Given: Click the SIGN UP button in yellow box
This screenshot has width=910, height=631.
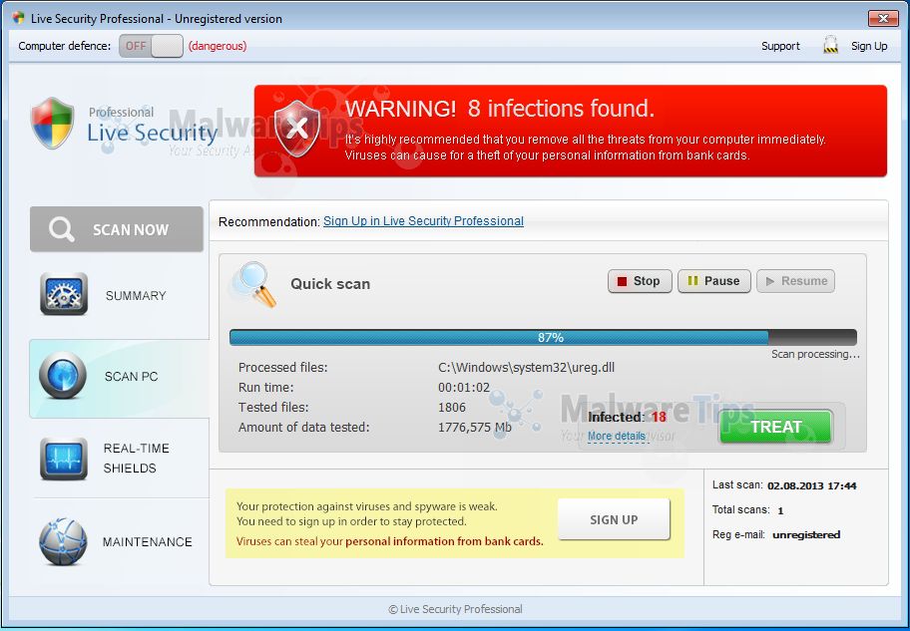Looking at the screenshot, I should tap(614, 519).
